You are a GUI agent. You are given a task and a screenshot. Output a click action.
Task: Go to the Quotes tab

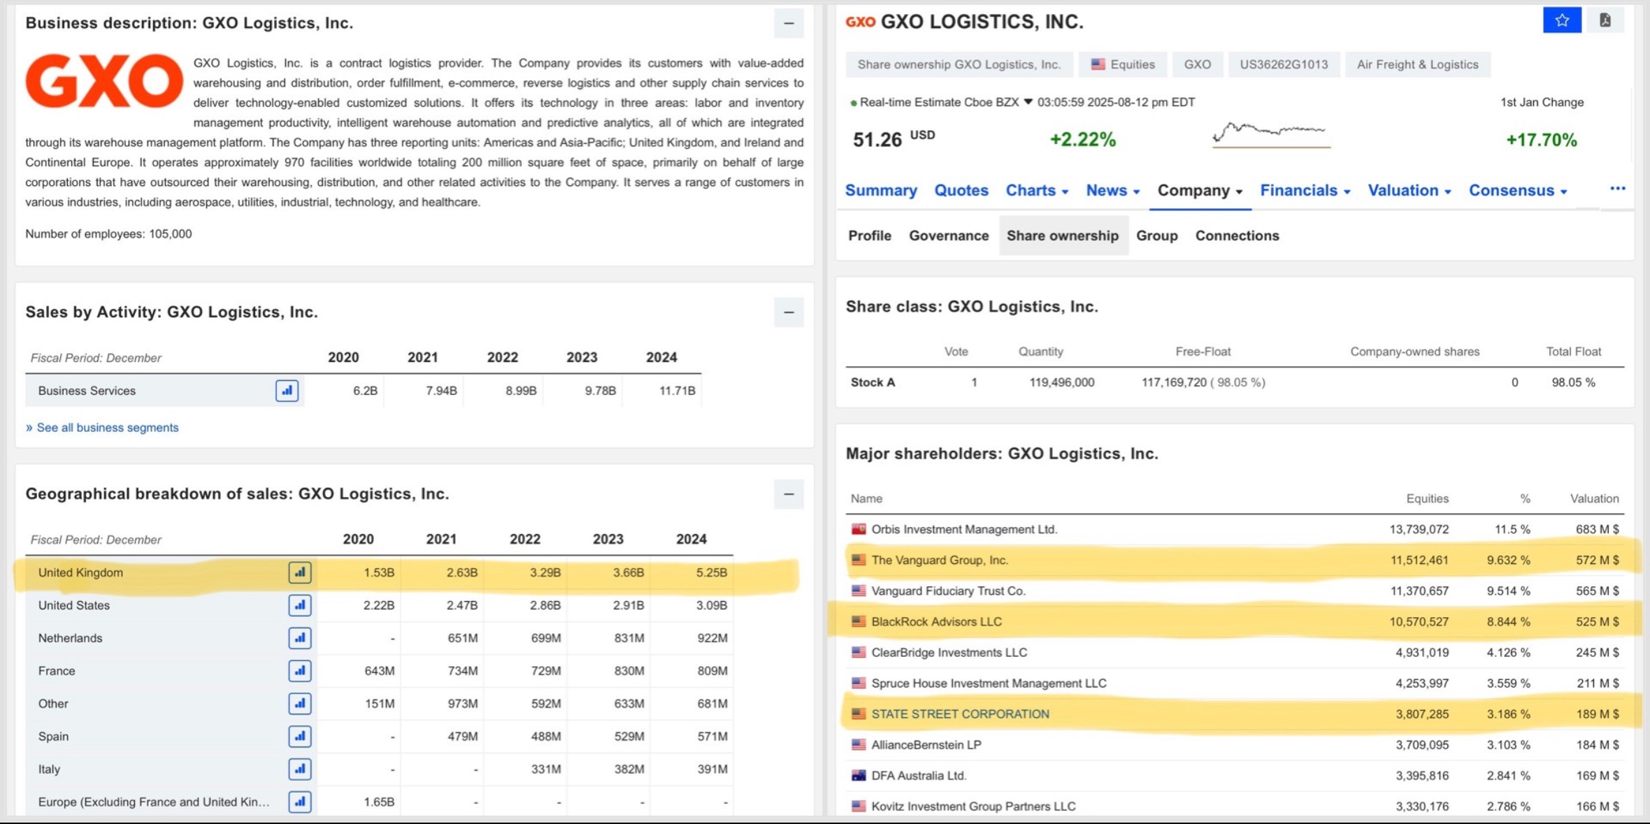961,190
